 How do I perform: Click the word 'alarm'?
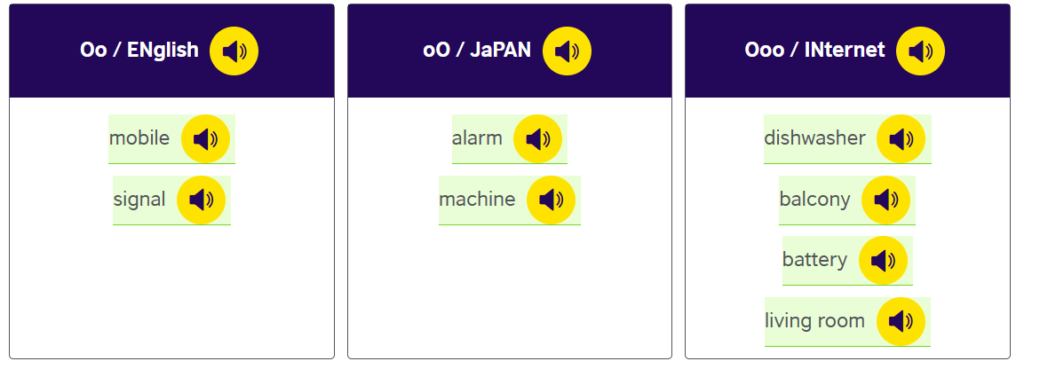coord(477,138)
